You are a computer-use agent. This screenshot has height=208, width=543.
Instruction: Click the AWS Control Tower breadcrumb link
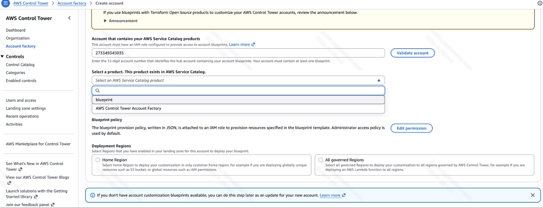(31, 3)
